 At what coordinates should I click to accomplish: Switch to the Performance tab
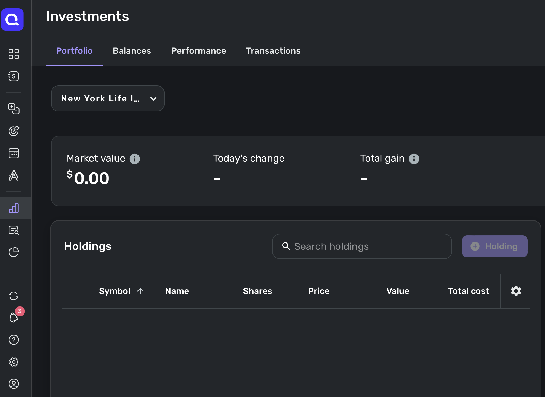tap(198, 51)
